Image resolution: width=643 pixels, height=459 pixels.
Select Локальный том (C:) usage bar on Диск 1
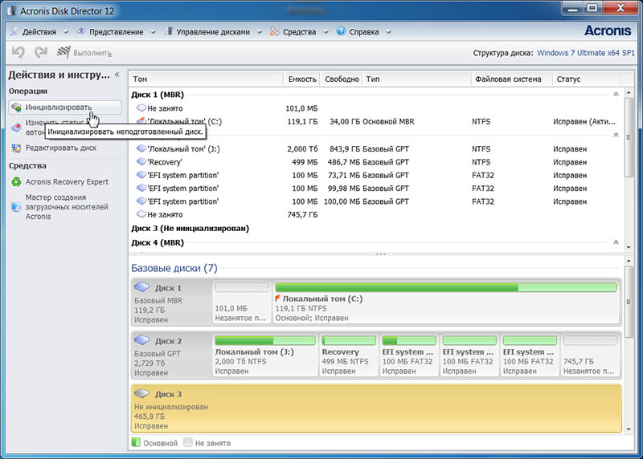click(446, 287)
